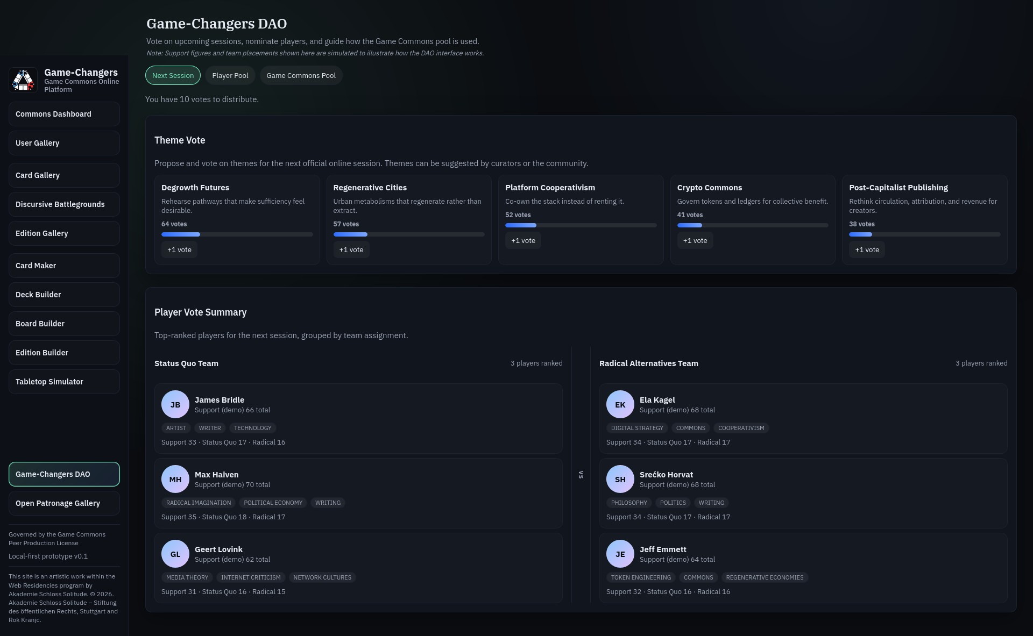Open the Open Patronage Gallery
Screen dimensions: 1033x636
[64, 503]
